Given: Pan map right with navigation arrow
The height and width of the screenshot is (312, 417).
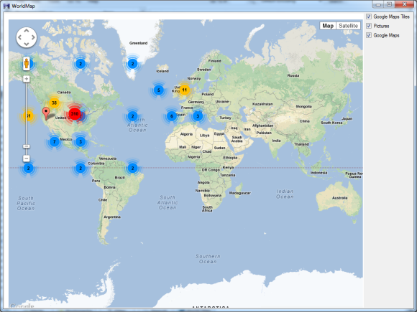Looking at the screenshot, I should coord(33,37).
